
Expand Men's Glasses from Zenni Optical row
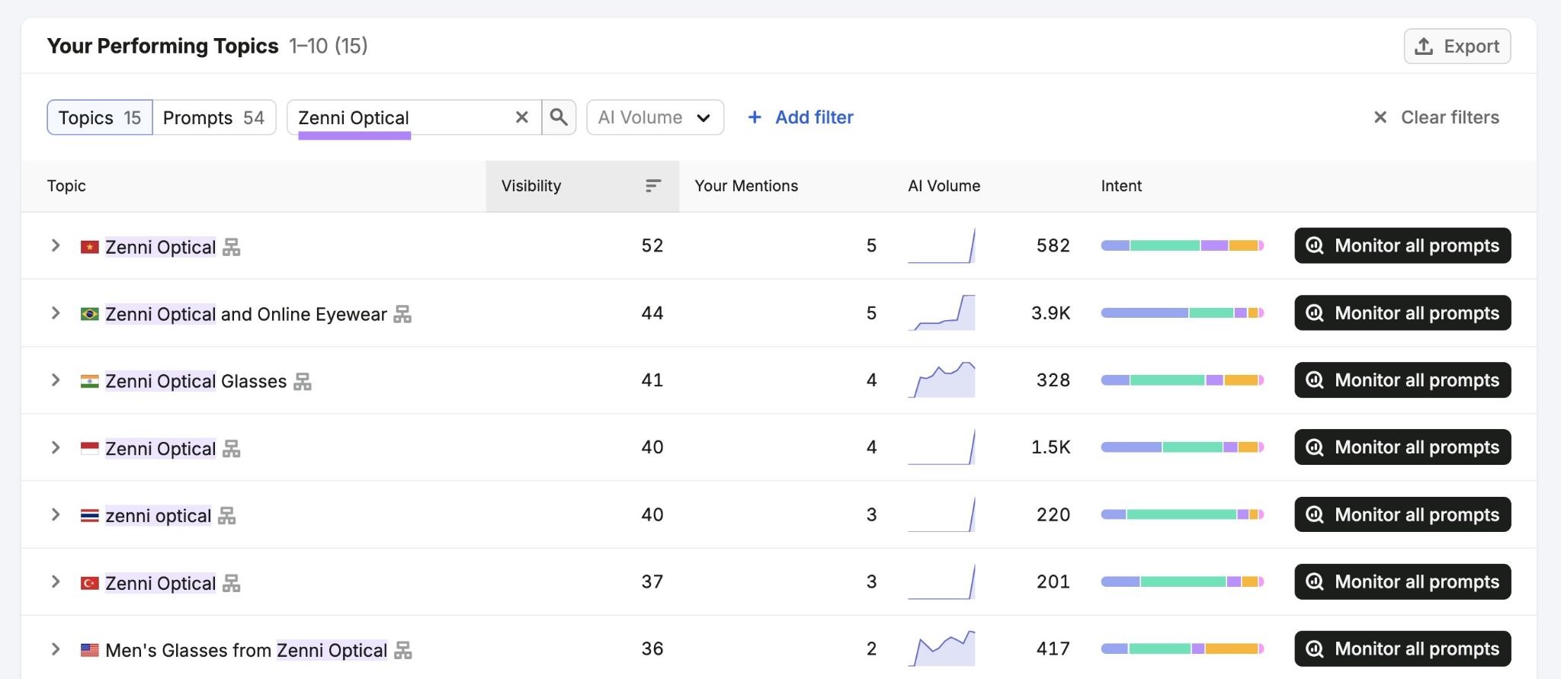click(x=56, y=649)
